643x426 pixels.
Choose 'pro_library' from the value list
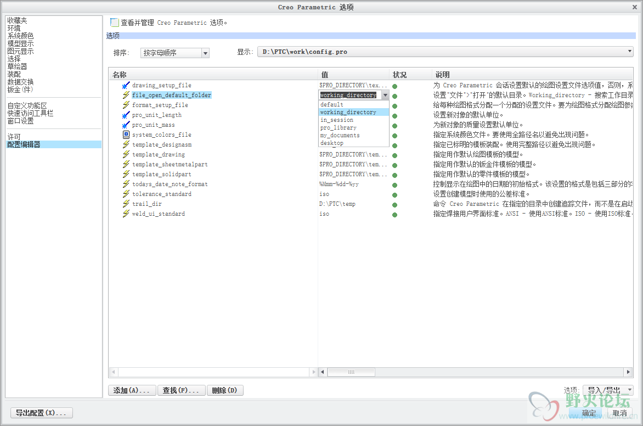(353, 128)
